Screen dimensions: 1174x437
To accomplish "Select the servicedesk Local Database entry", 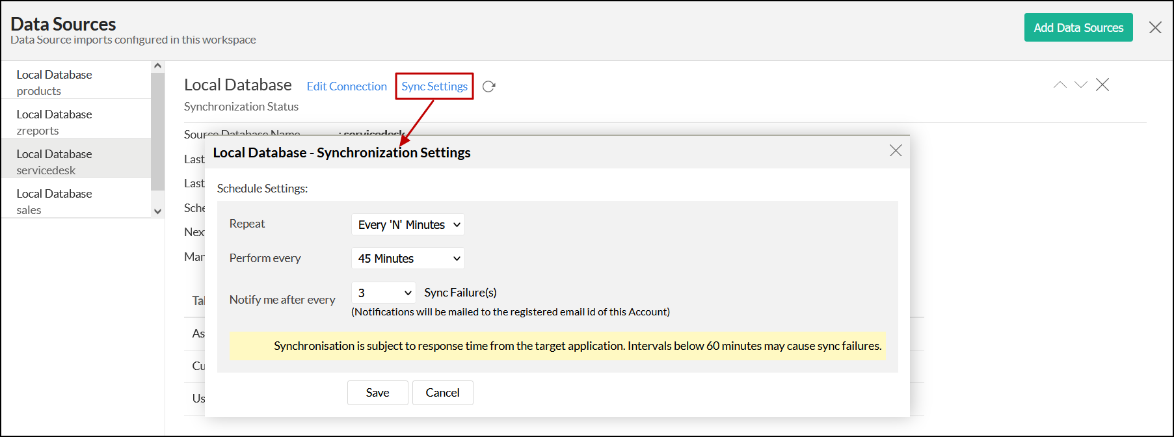I will pyautogui.click(x=55, y=162).
